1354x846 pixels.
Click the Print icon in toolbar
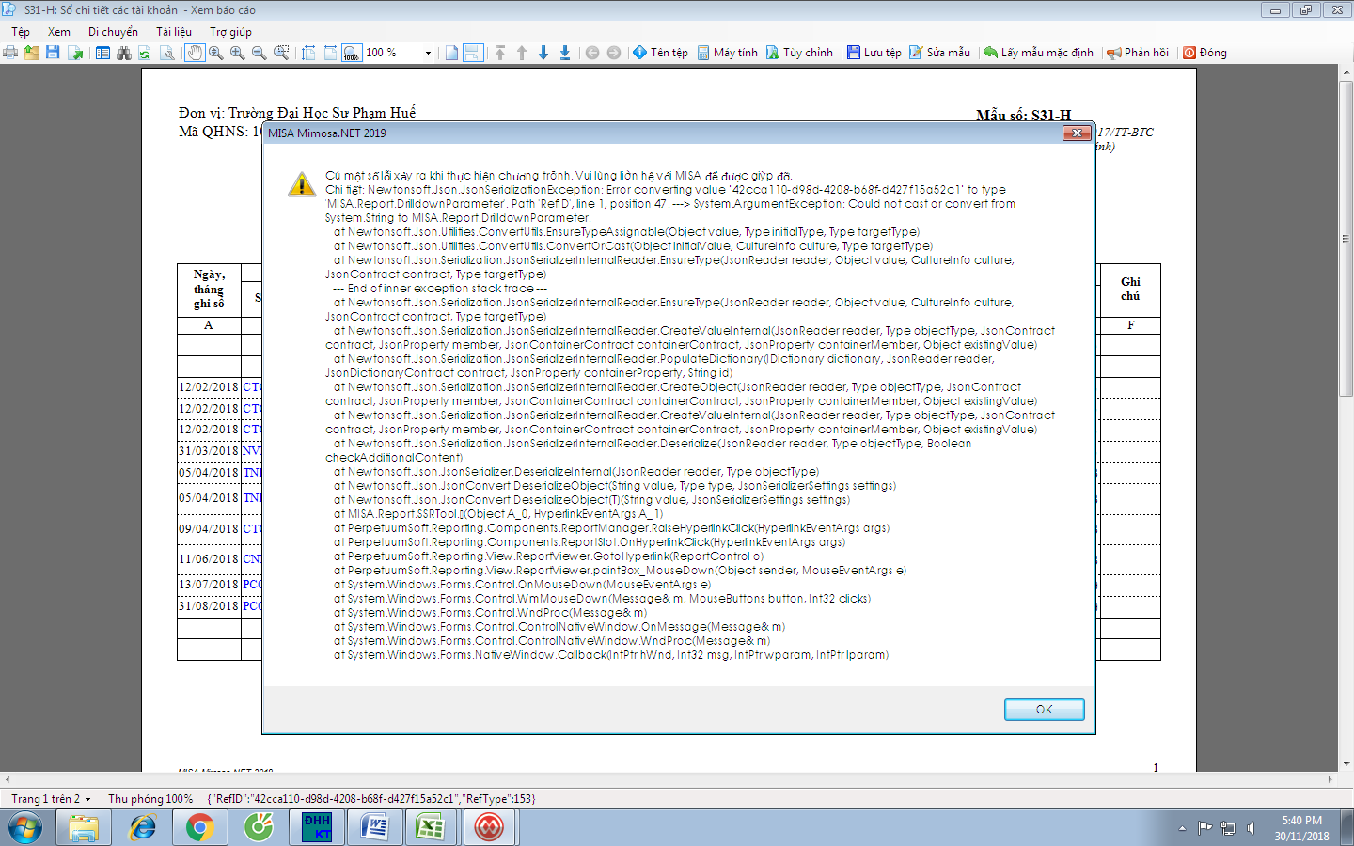pos(10,53)
